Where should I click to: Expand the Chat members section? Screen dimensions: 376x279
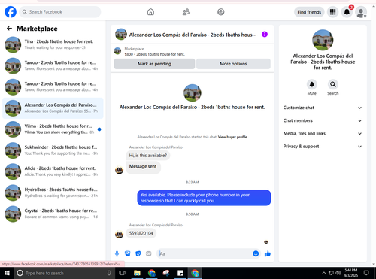[x=323, y=120]
